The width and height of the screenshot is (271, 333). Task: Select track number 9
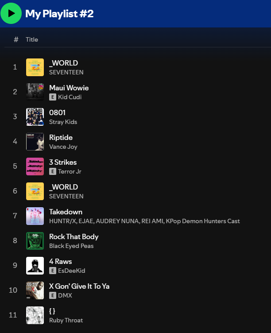(x=15, y=266)
